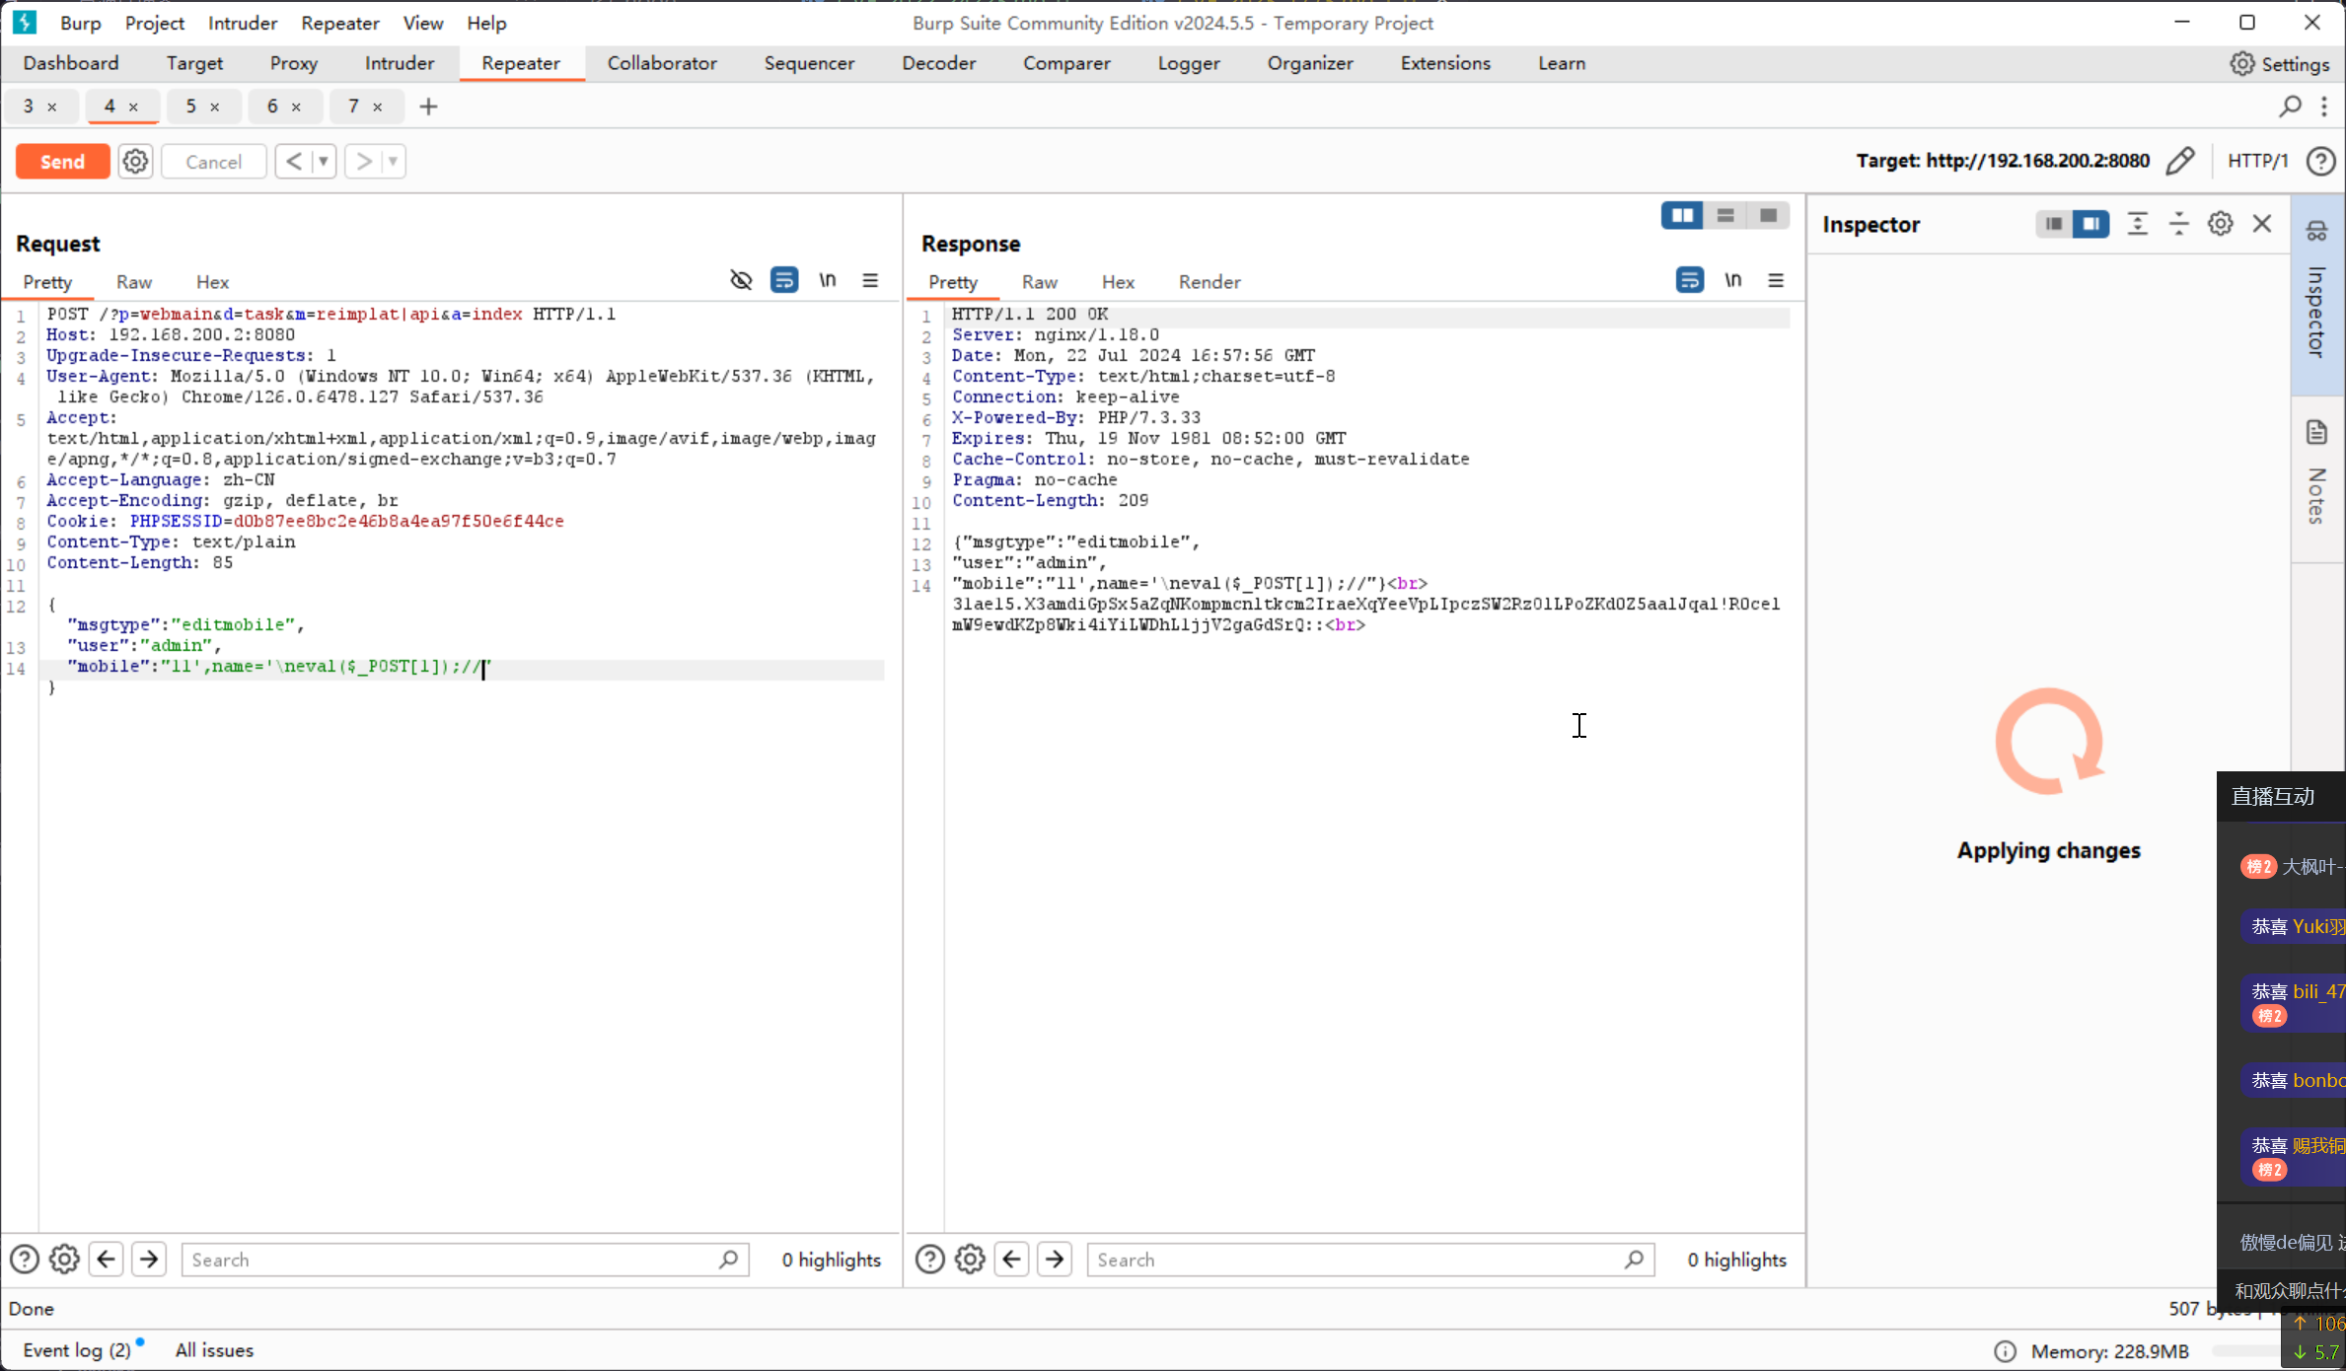Click the HTTP/1 protocol selector

tap(2257, 161)
